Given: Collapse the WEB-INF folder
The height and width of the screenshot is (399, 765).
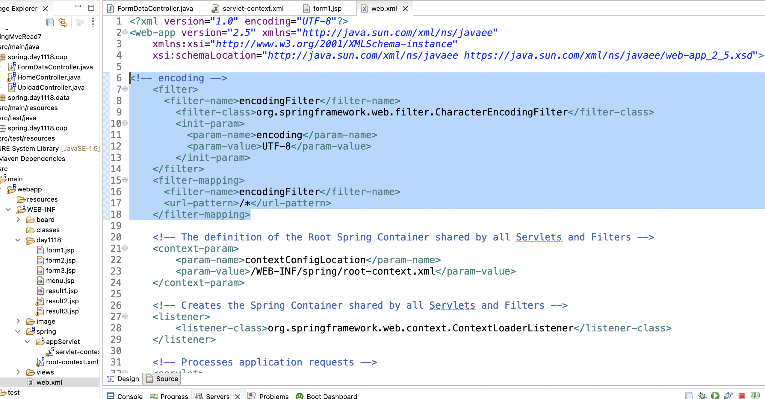Looking at the screenshot, I should point(8,209).
